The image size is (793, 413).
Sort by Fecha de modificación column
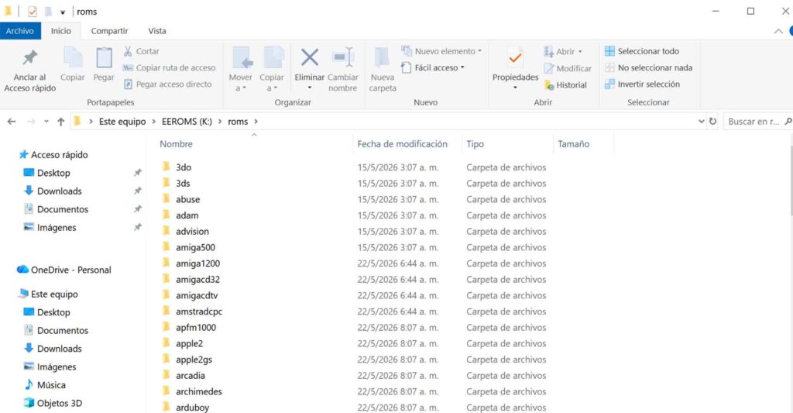(x=402, y=144)
